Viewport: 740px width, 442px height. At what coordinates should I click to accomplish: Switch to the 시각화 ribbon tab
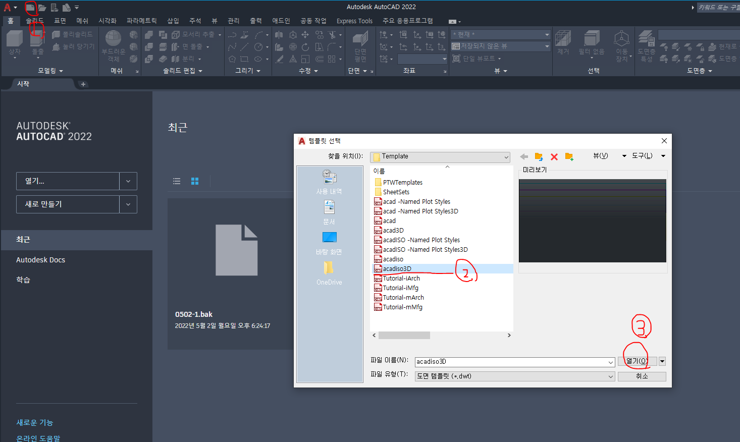(108, 21)
